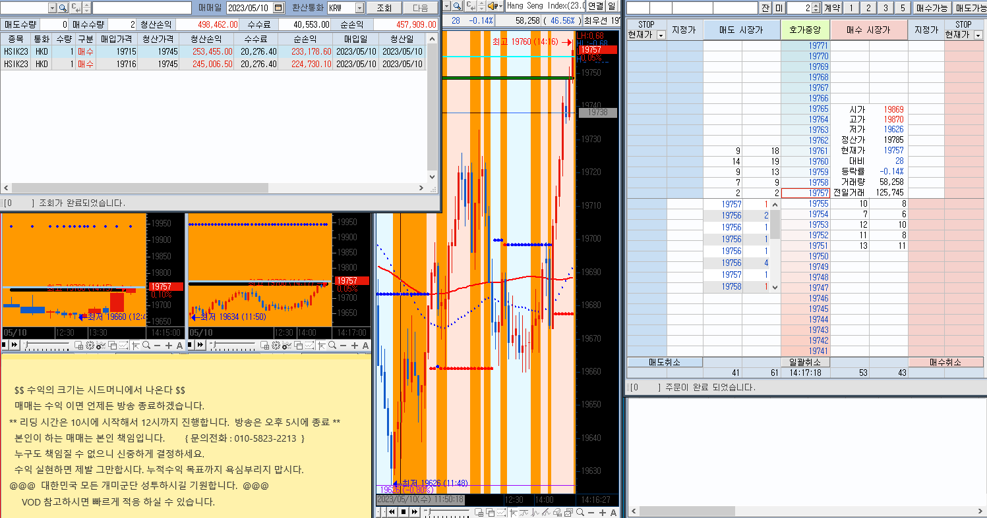The height and width of the screenshot is (518, 987).
Task: Fast-forward the 19634-low mini chart
Action: (x=200, y=345)
